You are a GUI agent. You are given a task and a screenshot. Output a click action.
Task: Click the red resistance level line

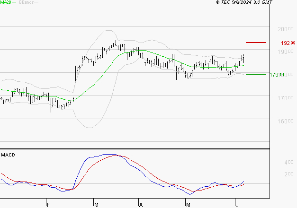pyautogui.click(x=256, y=43)
